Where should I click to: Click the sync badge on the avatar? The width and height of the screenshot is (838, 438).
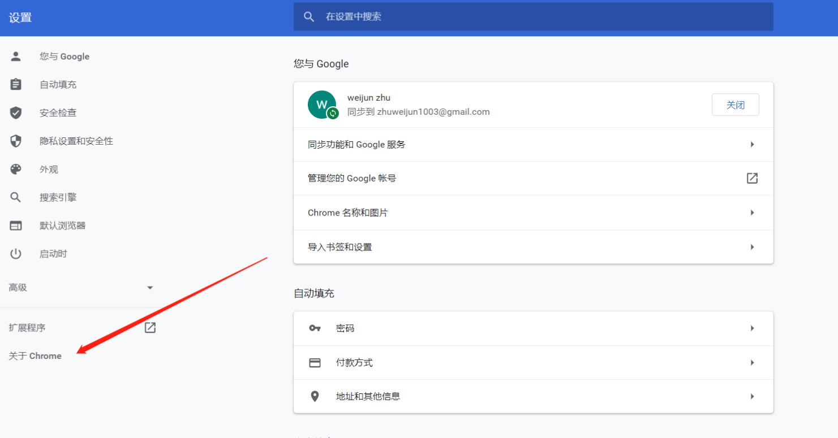333,113
